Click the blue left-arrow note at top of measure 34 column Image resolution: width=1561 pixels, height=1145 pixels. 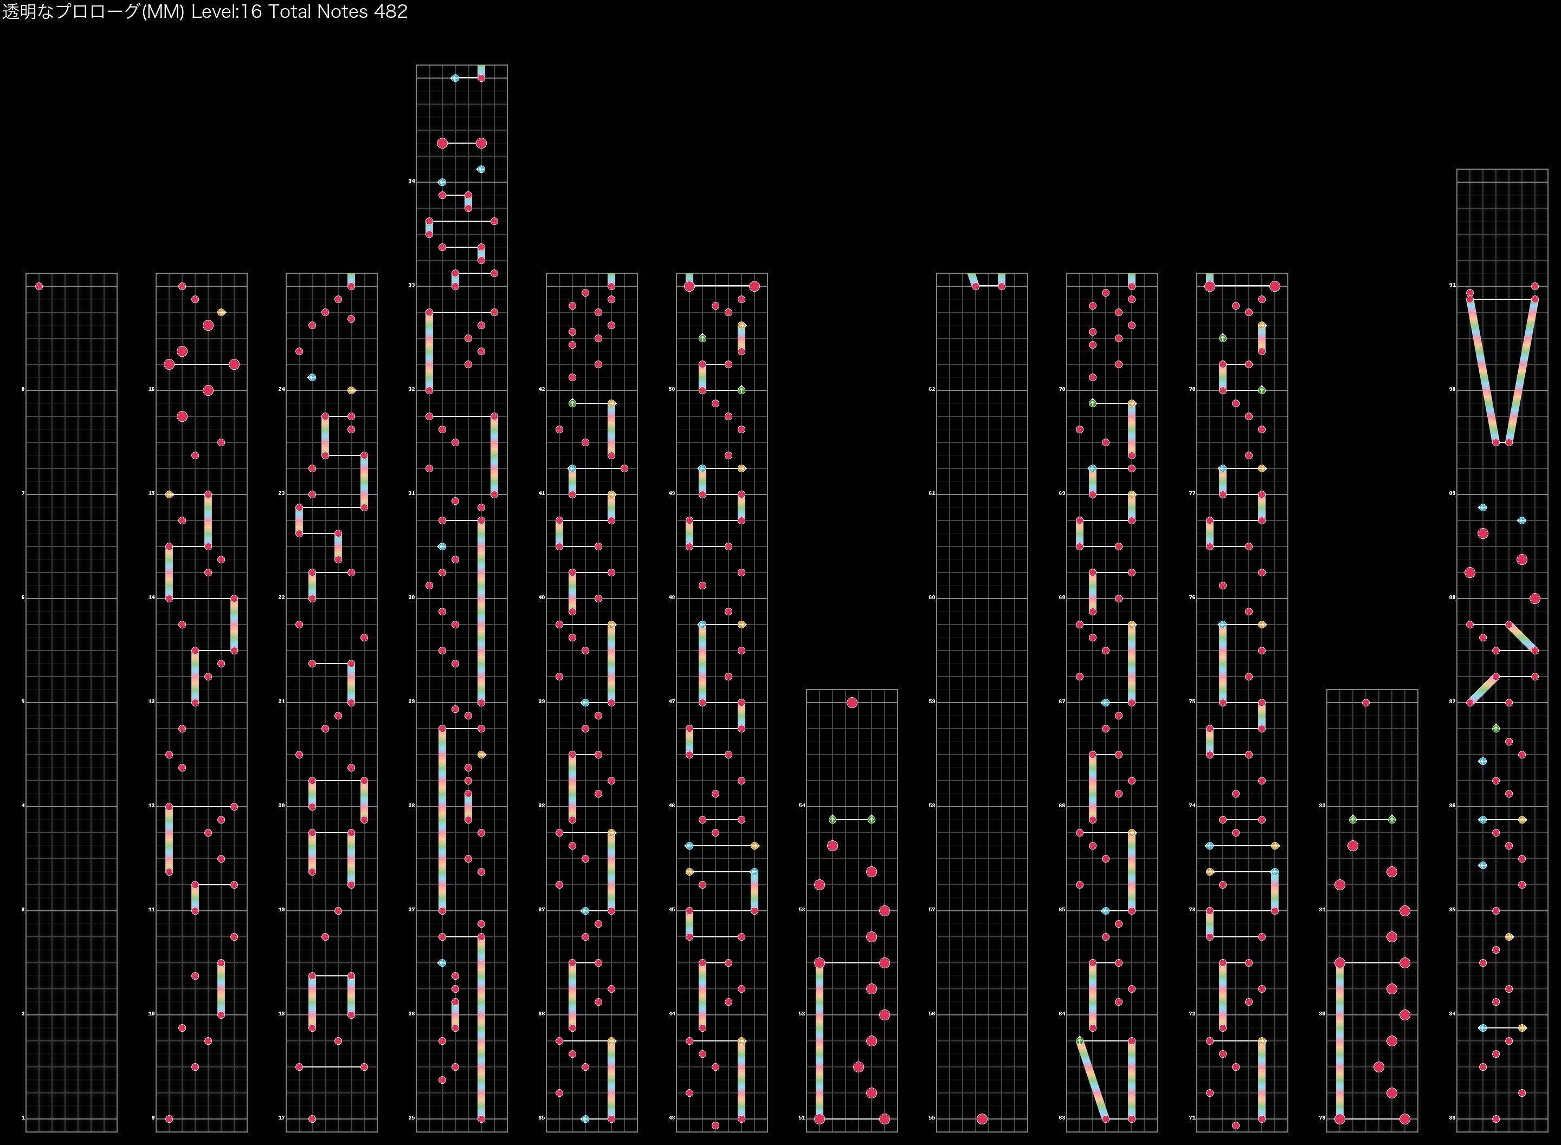(455, 78)
